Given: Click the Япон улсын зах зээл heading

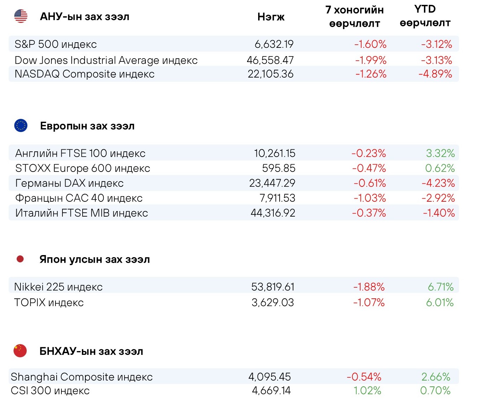Looking at the screenshot, I should [95, 259].
